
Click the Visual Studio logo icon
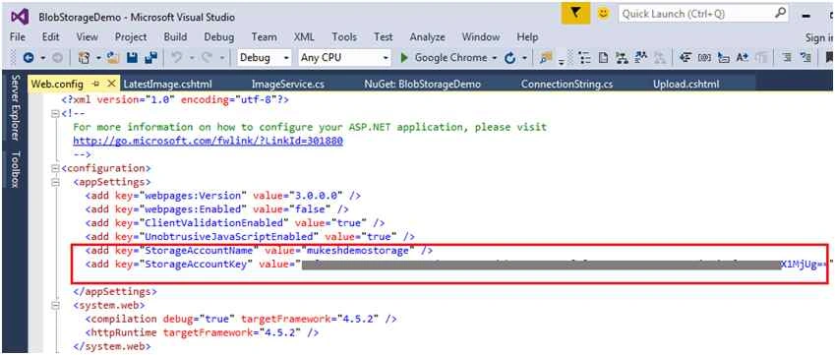[20, 17]
